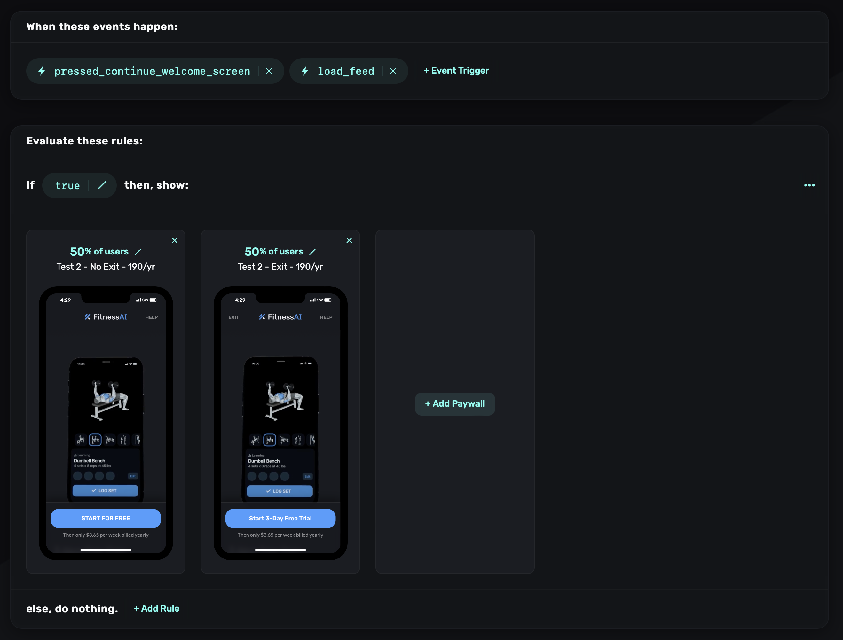843x640 pixels.
Task: Click the 'true' condition pill
Action: (x=67, y=185)
